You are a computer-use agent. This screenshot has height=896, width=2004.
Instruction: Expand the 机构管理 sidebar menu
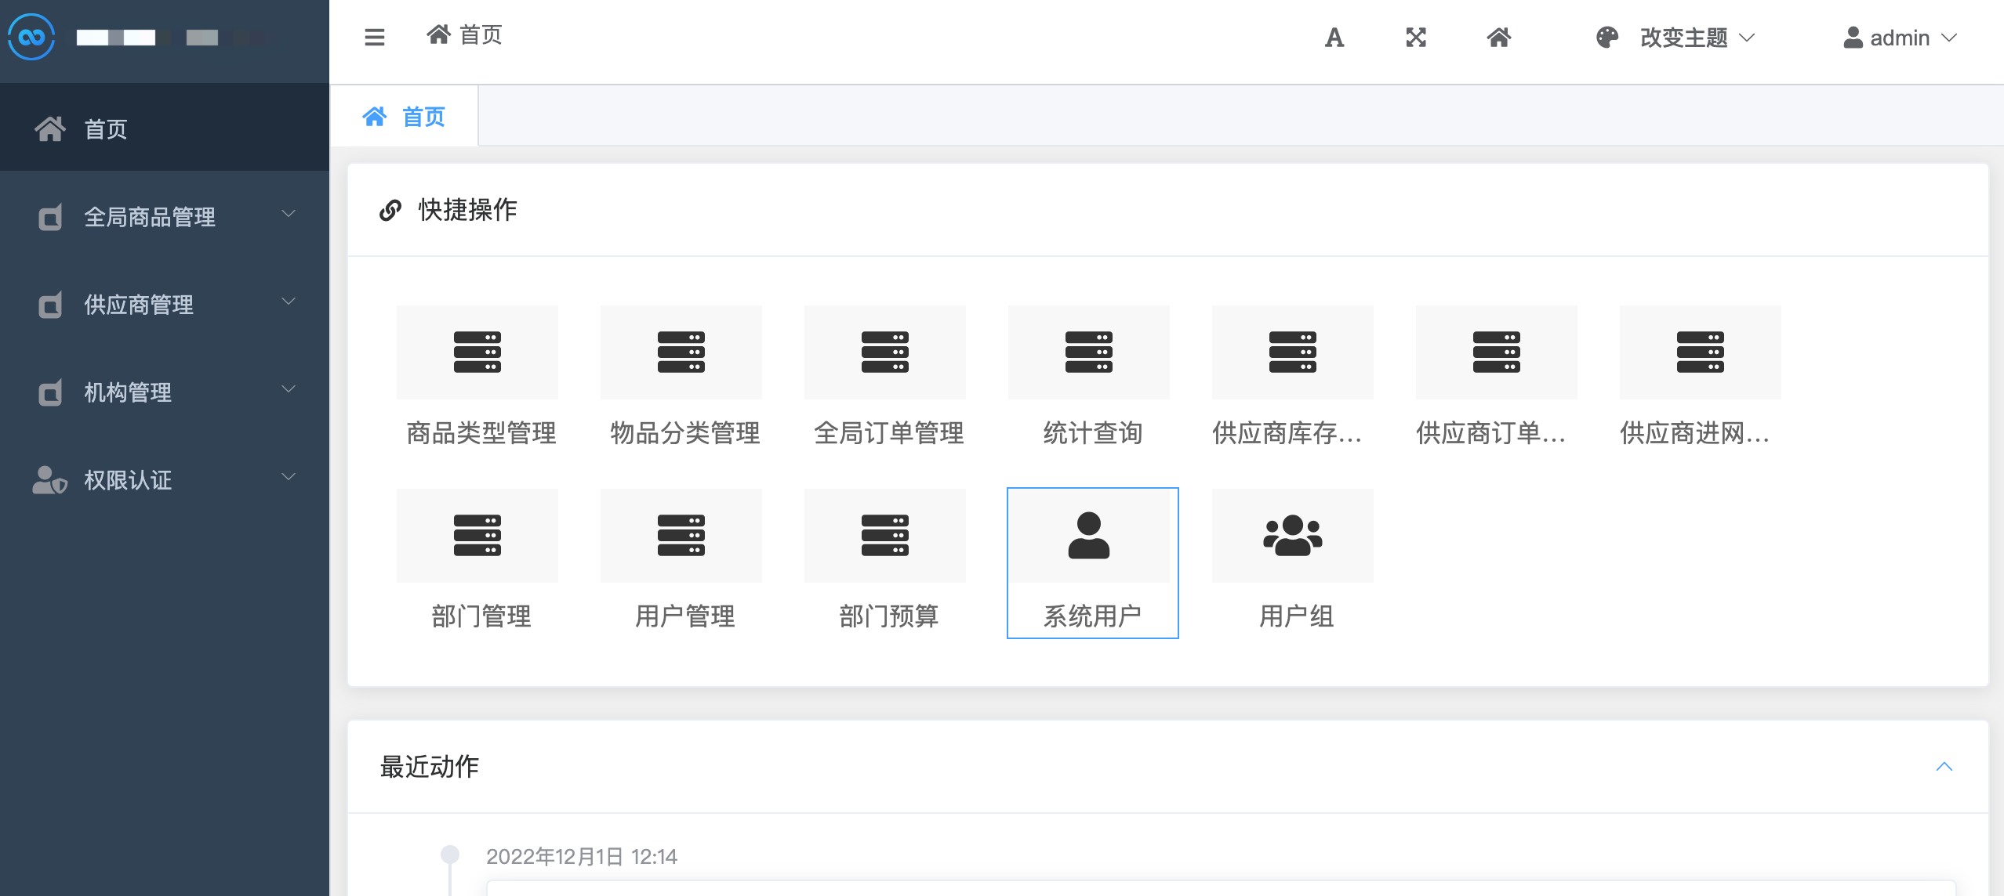[165, 392]
